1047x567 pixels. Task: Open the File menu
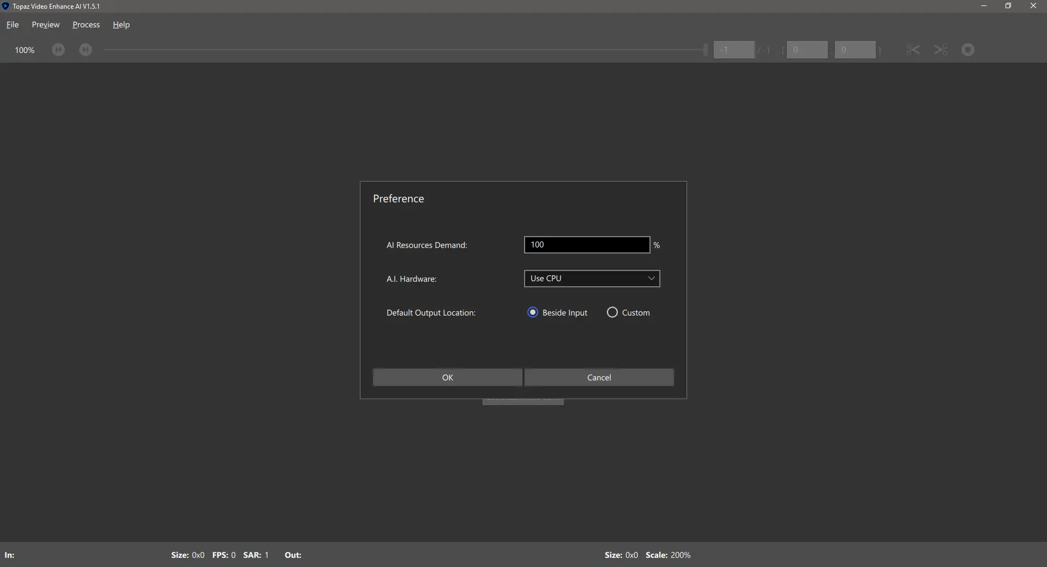13,25
